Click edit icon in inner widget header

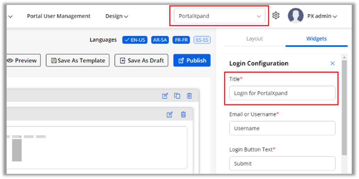[x=169, y=114]
